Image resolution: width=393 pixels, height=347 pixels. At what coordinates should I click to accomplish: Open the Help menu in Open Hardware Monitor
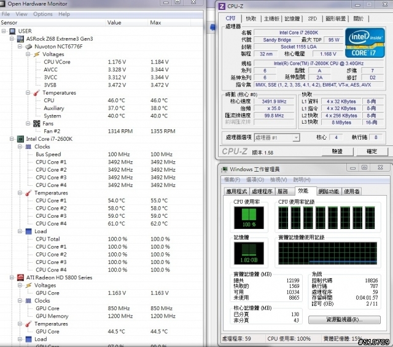point(64,14)
